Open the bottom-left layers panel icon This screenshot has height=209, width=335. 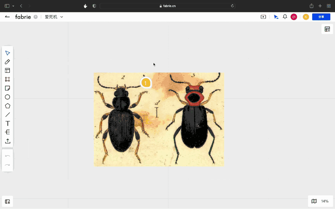coord(7,202)
